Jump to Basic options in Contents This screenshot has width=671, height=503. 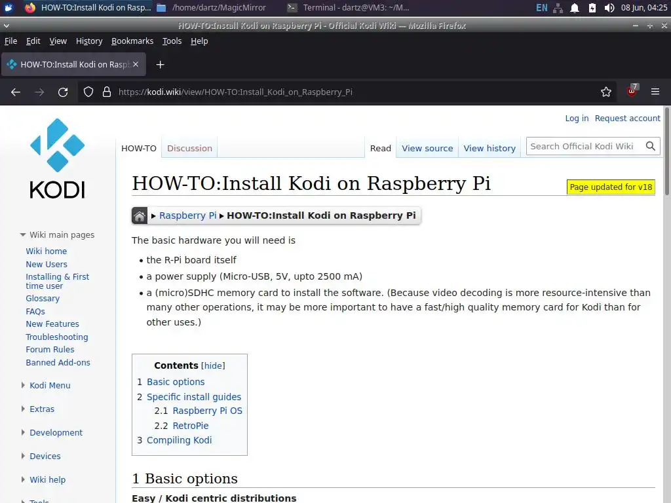(176, 382)
